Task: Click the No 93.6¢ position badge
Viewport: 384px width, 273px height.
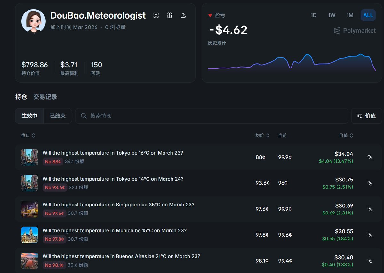Action: 55,188
